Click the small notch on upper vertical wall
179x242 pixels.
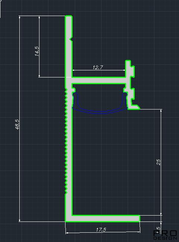tap(71, 38)
